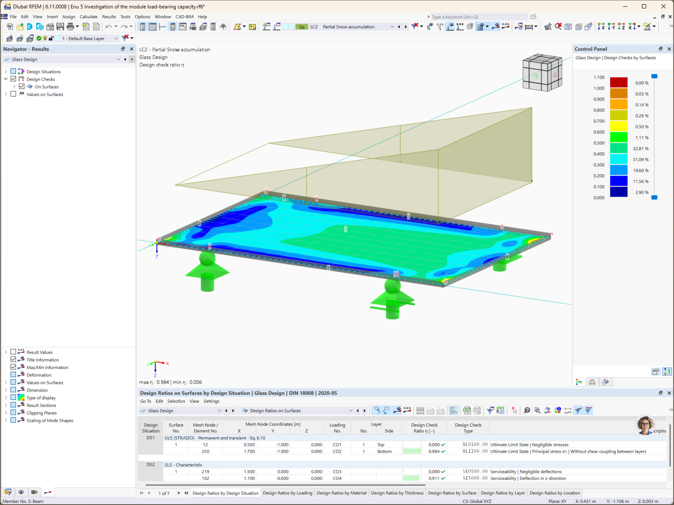The height and width of the screenshot is (505, 674).
Task: Uncheck the Title Information checkbox
Action: [x=13, y=359]
